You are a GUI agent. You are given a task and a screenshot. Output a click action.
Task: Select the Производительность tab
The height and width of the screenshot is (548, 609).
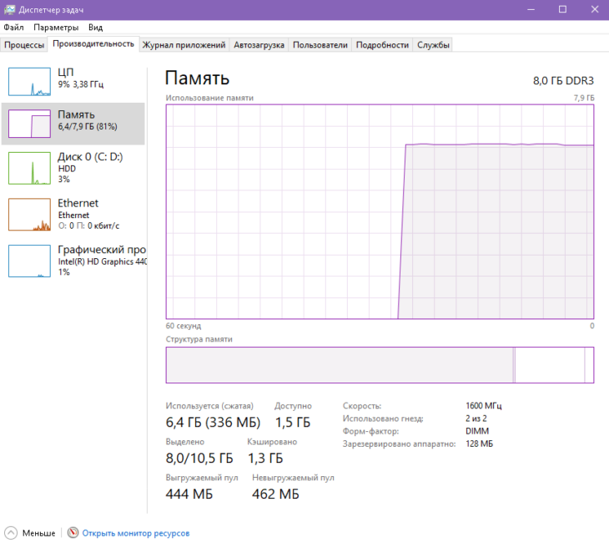93,44
